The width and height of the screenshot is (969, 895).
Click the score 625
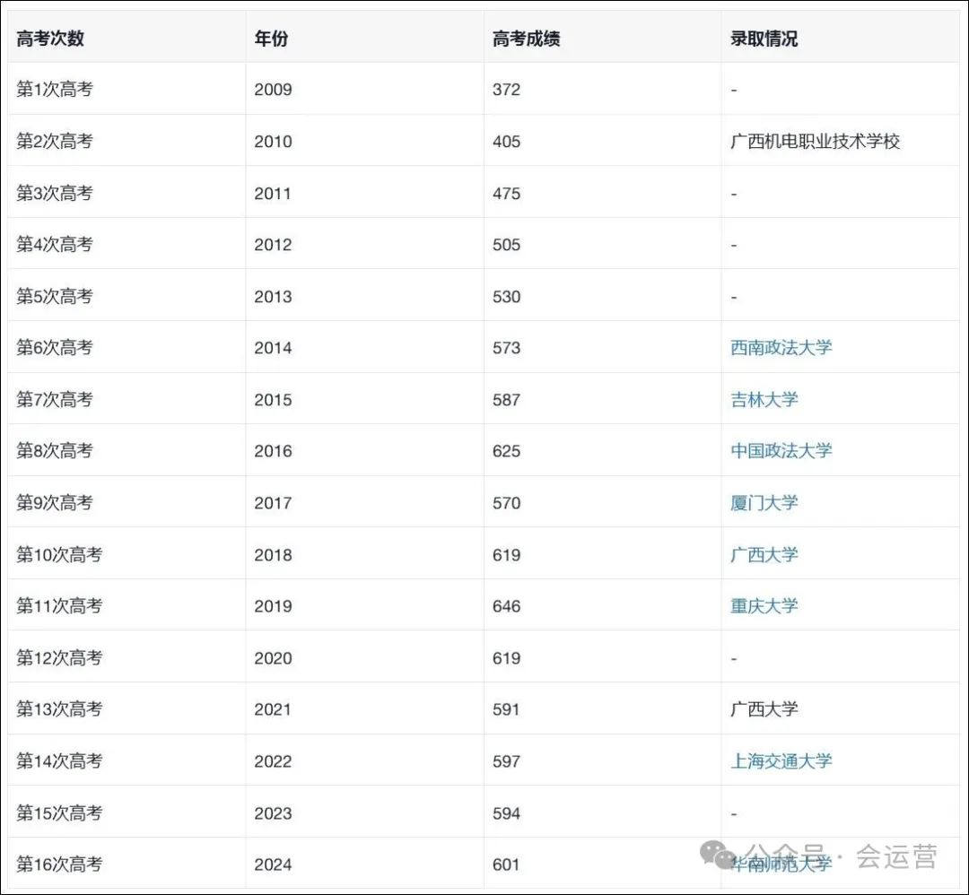point(506,451)
